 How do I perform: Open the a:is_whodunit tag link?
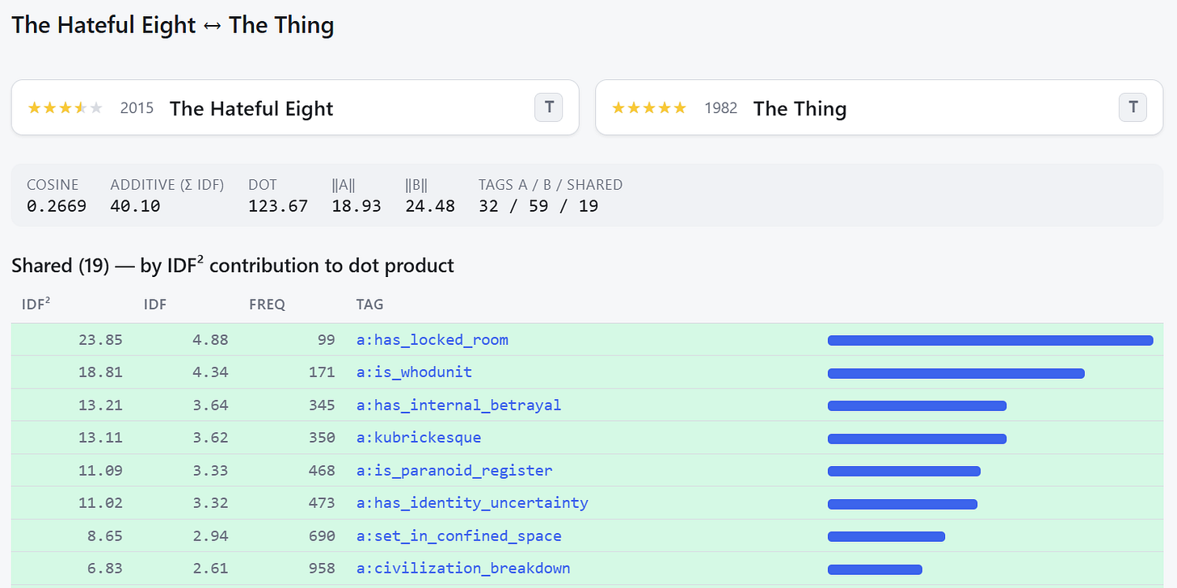[x=414, y=372]
